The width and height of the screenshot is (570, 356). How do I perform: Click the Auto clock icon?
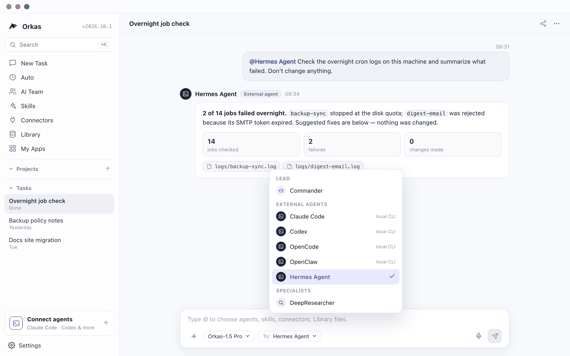click(x=13, y=77)
